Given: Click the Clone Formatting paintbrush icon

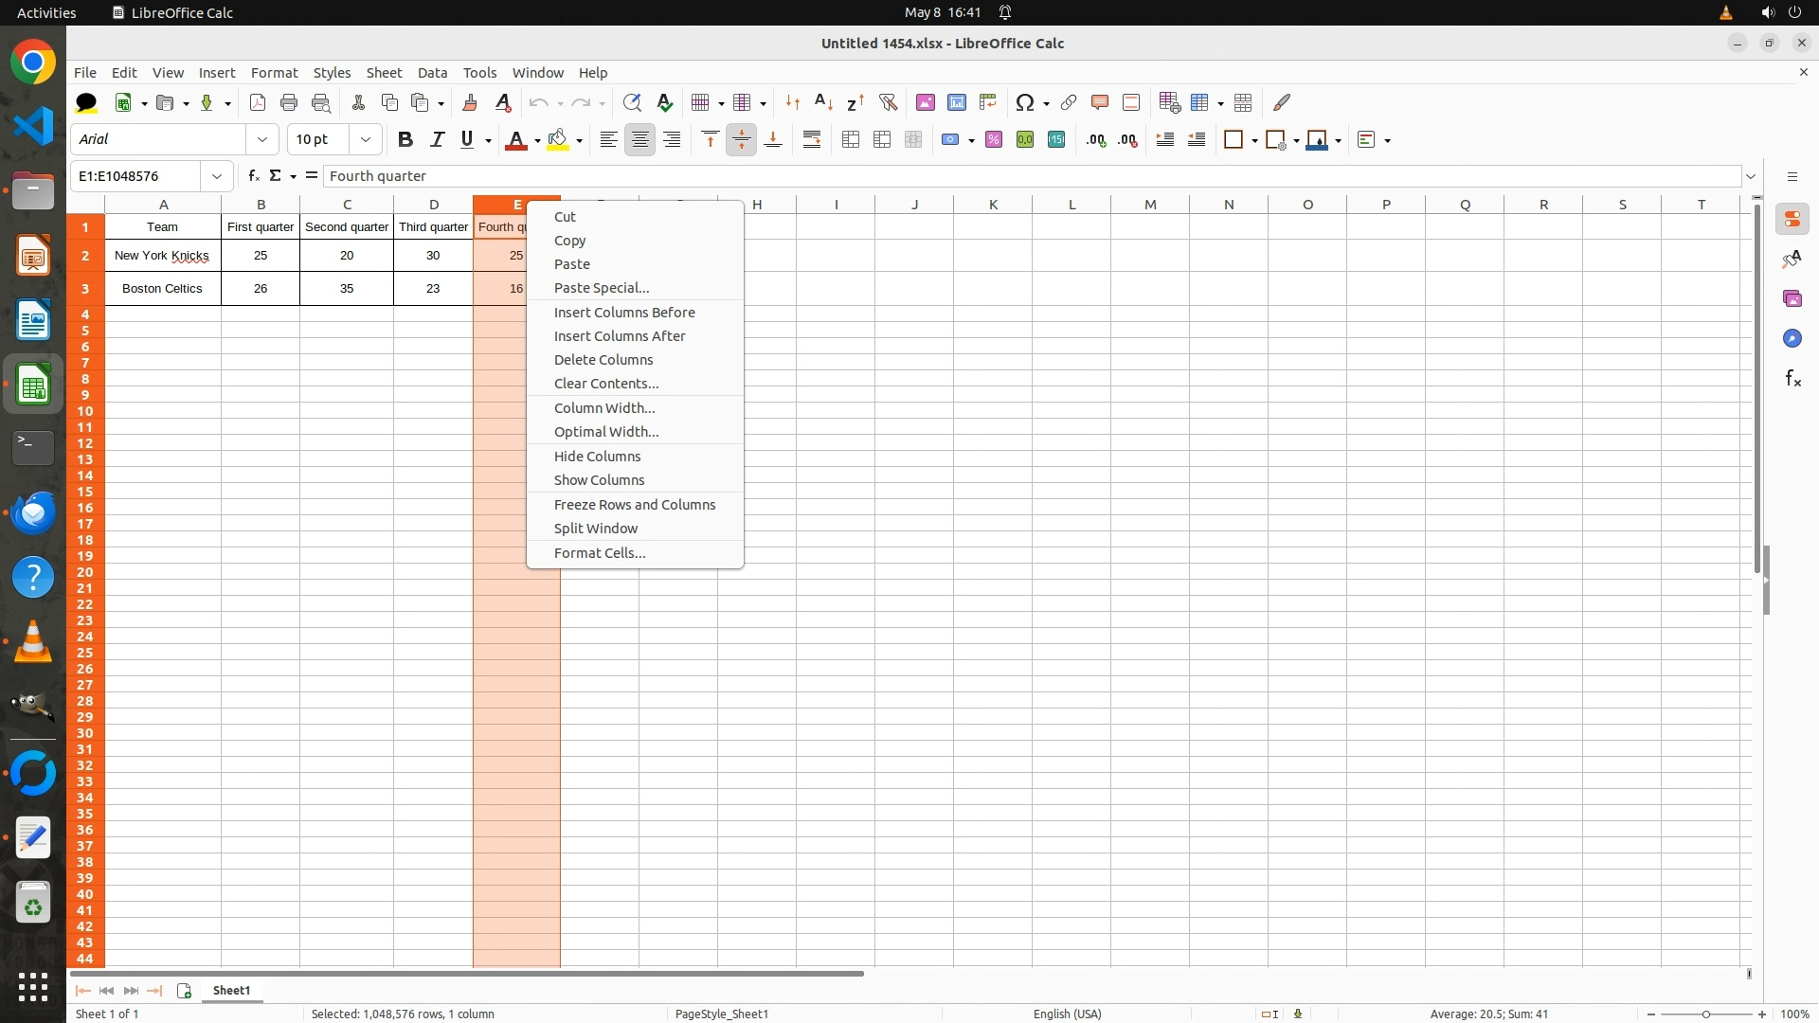Looking at the screenshot, I should coord(469,102).
